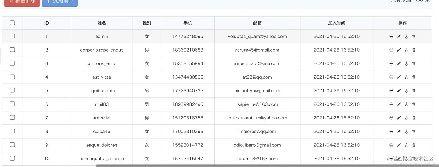Tick the select-all checkbox in table header
Viewport: 439px width, 167px height.
(12, 23)
